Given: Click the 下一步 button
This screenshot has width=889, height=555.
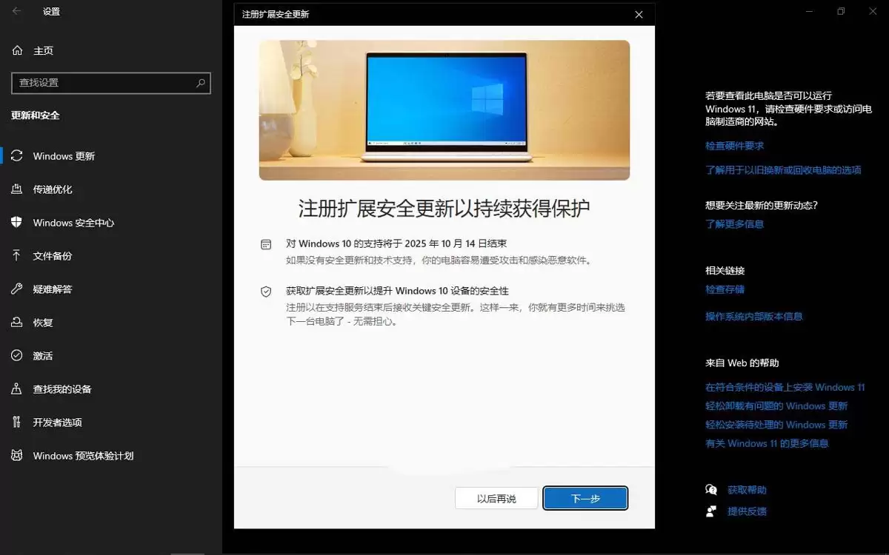Looking at the screenshot, I should tap(585, 498).
